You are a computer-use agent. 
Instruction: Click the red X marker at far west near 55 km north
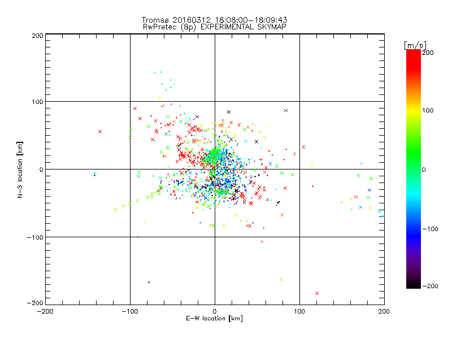coord(100,132)
